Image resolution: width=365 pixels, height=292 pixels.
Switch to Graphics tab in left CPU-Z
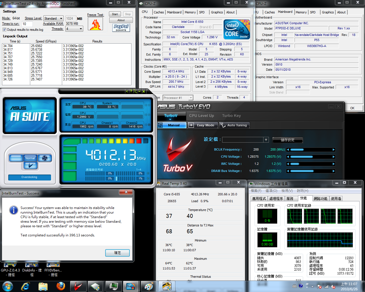(x=217, y=12)
